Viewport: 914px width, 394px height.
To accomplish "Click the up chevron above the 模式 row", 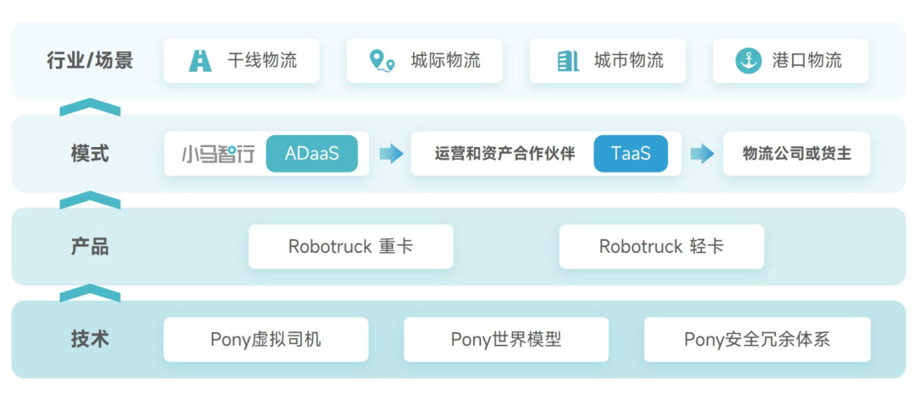I will pyautogui.click(x=90, y=107).
